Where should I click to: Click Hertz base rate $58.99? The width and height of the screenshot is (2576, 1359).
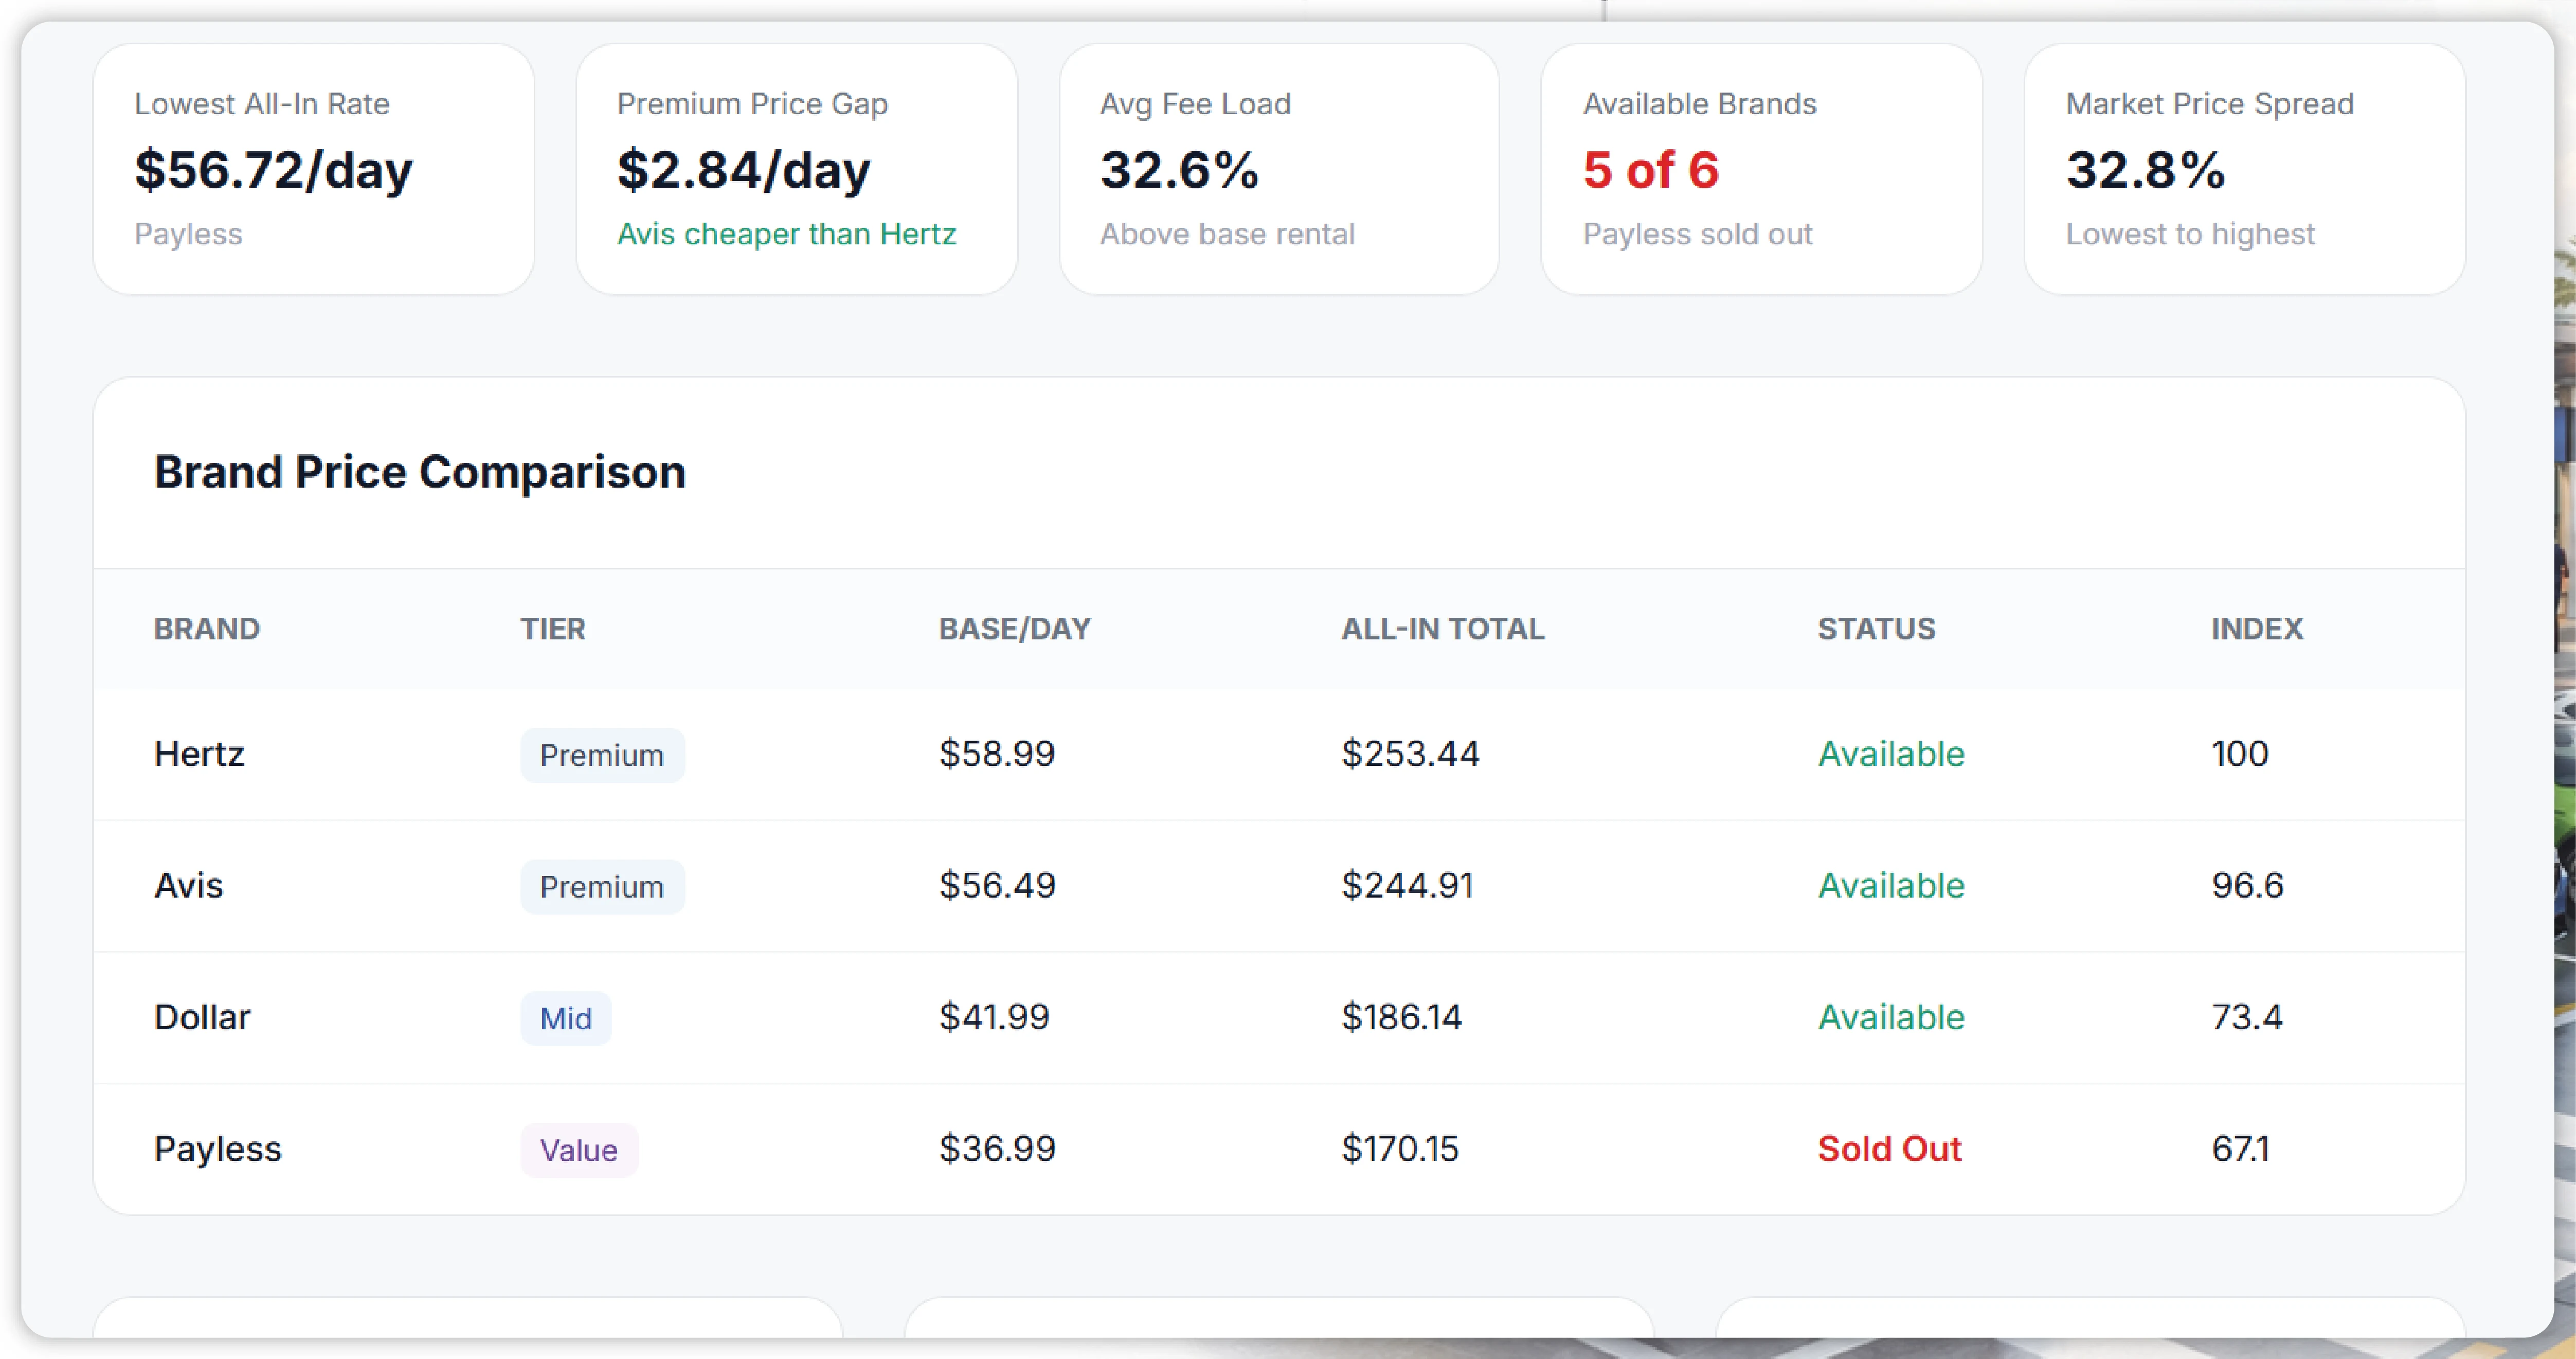[x=996, y=754]
